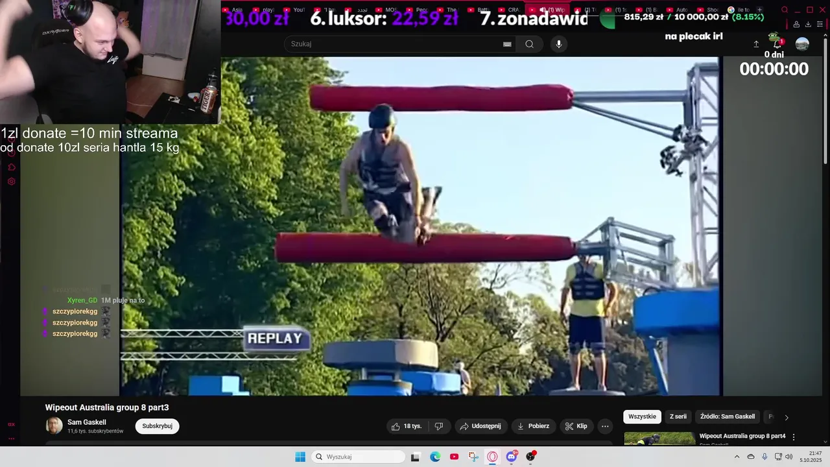Open more actions ellipsis under video
Screen dimensions: 830x467
coord(605,426)
